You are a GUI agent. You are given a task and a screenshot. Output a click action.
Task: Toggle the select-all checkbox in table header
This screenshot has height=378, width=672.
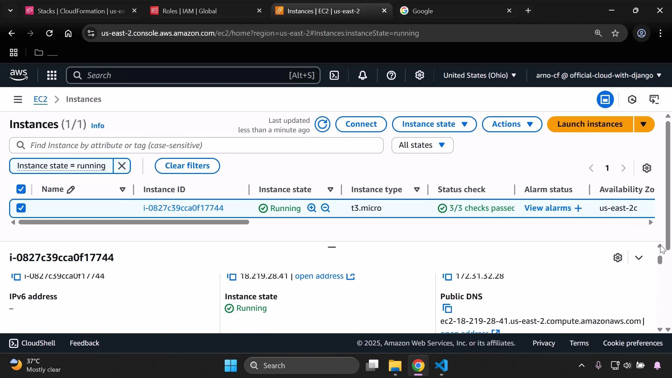click(21, 189)
